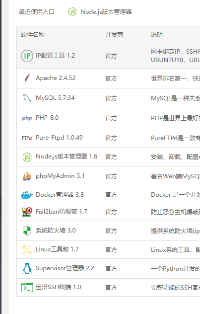The width and height of the screenshot is (200, 314).
Task: Click the PHP是世界上最好 description
Action: (175, 118)
